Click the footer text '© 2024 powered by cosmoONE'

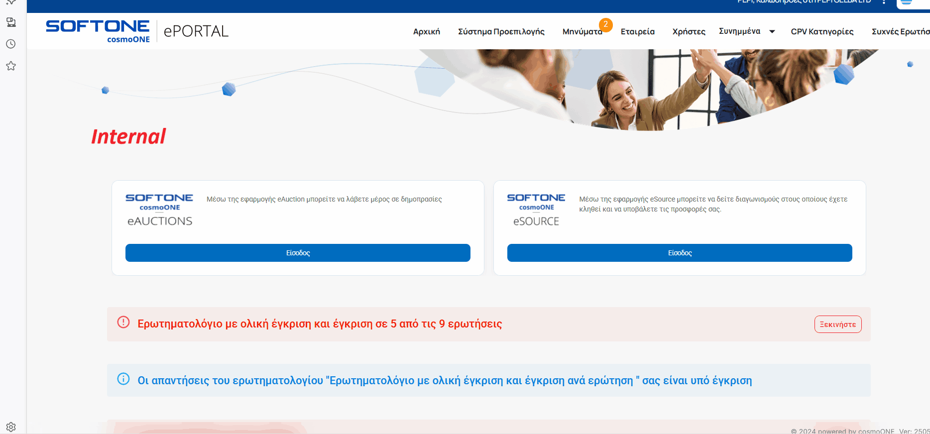tap(842, 431)
